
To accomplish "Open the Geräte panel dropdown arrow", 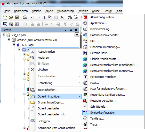I will 66,30.
